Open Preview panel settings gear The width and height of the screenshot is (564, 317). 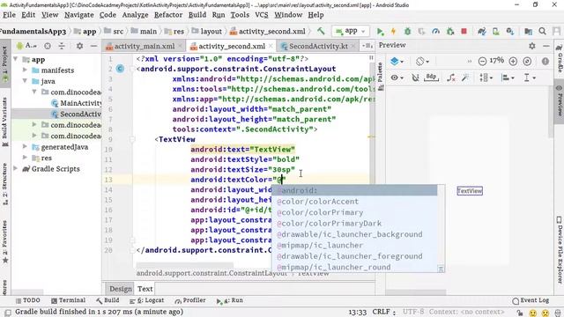click(x=532, y=46)
